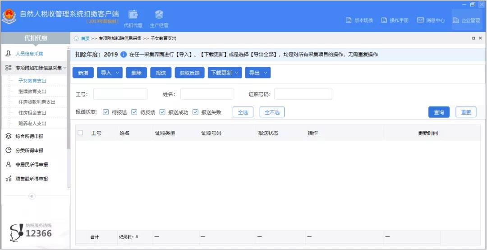Toggle the 报送成功 checkbox
Viewport: 487px width, 250px height.
pos(162,112)
